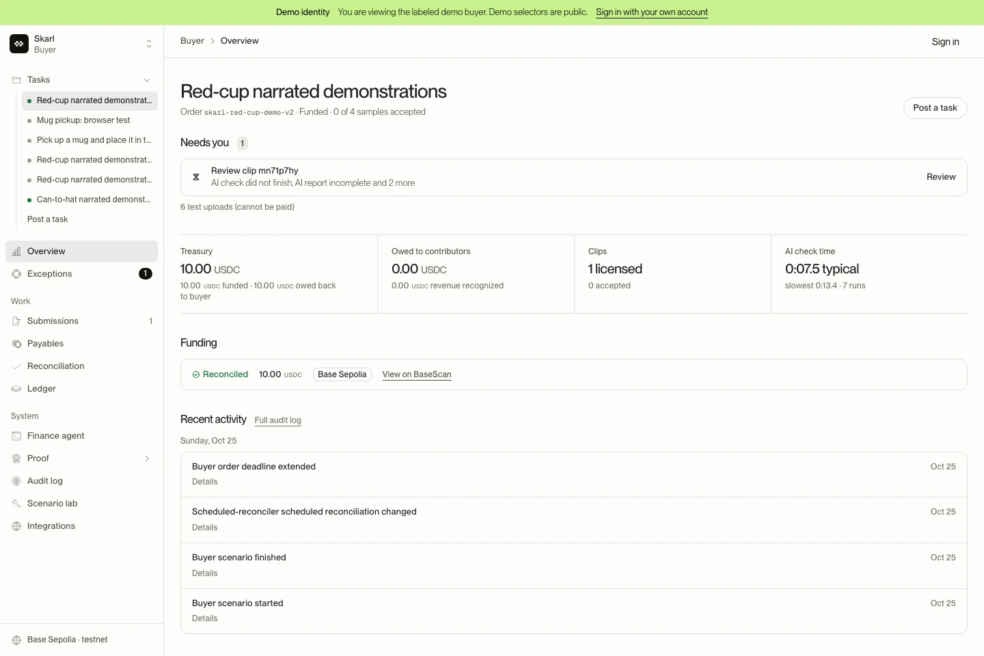Open the Full audit log link
Image resolution: width=984 pixels, height=656 pixels.
(x=278, y=420)
